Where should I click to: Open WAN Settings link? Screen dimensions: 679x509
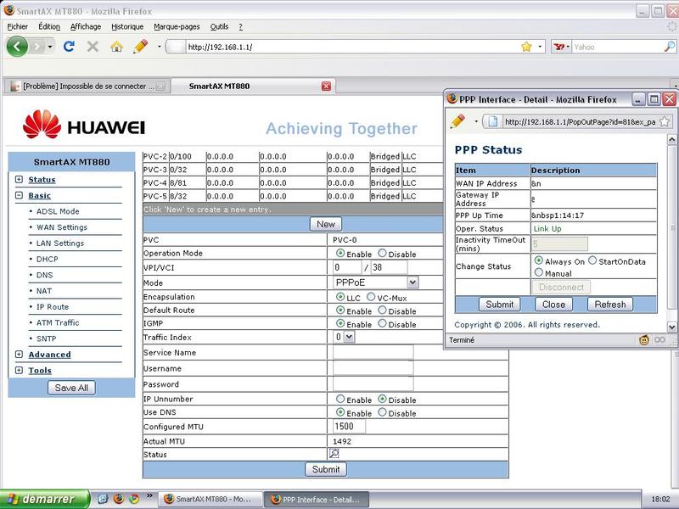tap(62, 227)
